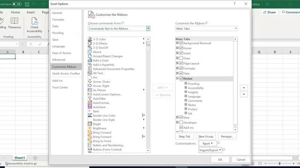Expand the Protect group under Review
Image resolution: width=300 pixels, height=168 pixels.
186,109
